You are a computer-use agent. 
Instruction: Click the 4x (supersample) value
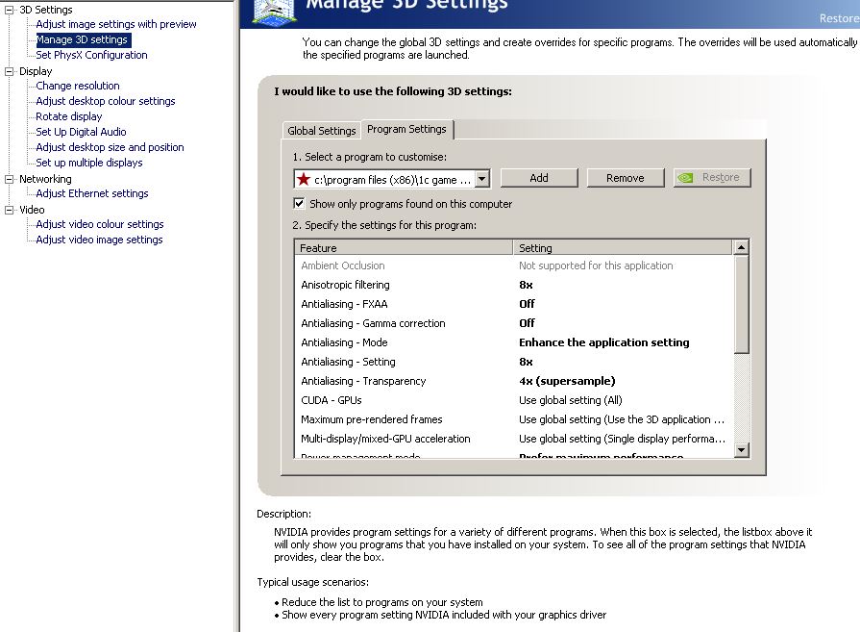coord(567,381)
